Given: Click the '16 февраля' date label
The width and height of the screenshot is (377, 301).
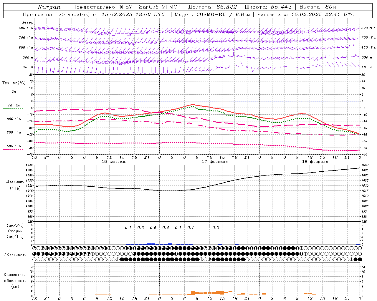Looking at the screenshot, I should (x=115, y=161).
